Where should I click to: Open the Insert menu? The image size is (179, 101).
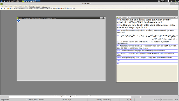click(15, 6)
